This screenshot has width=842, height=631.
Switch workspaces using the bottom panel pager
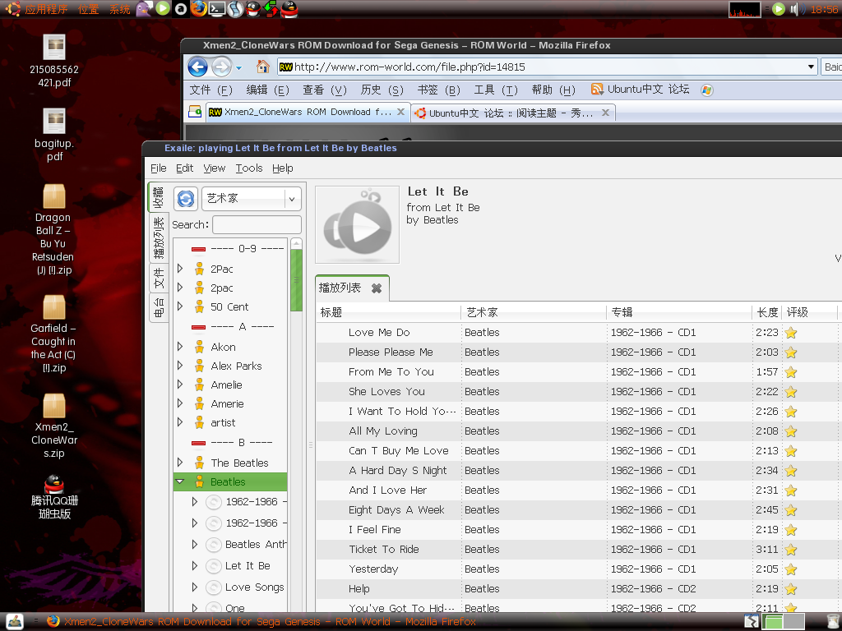(784, 621)
